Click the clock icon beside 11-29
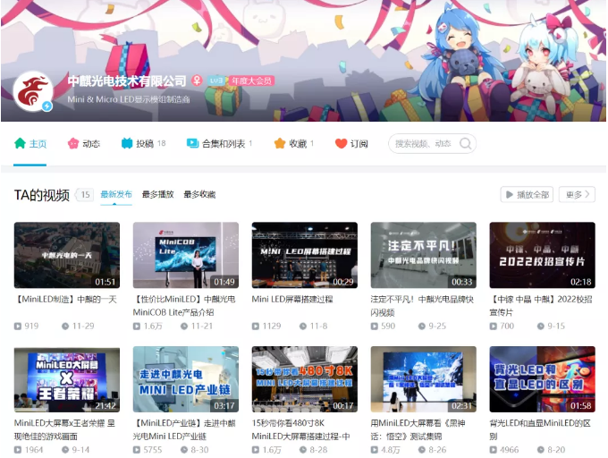 click(x=65, y=327)
